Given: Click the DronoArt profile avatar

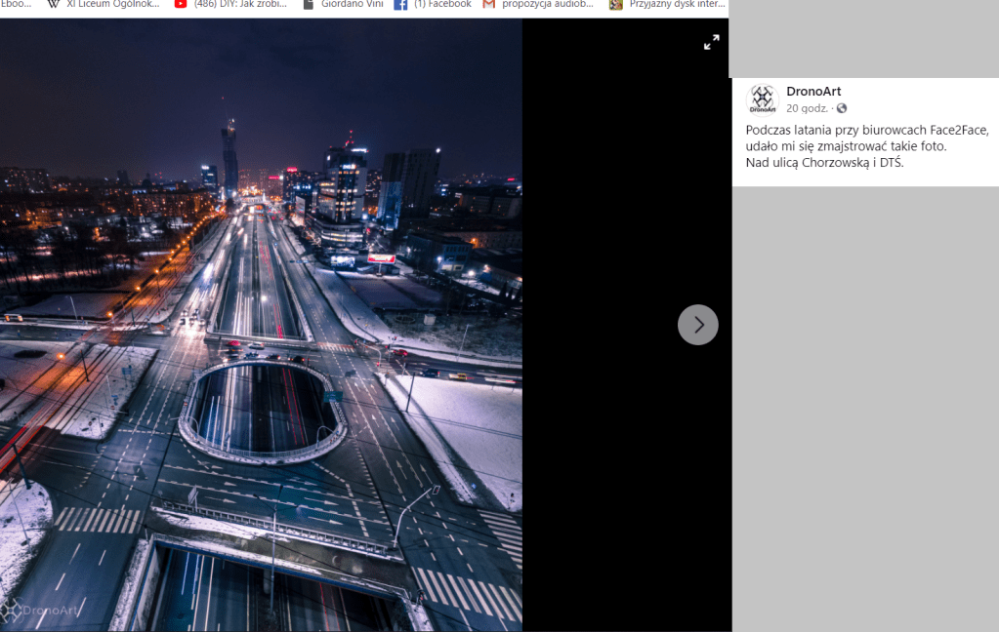Looking at the screenshot, I should (x=761, y=99).
